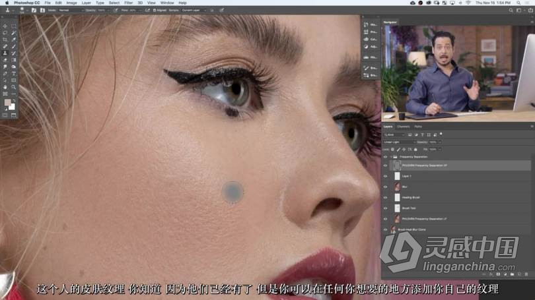
Task: Hide the Healing Brush layer
Action: tap(385, 198)
